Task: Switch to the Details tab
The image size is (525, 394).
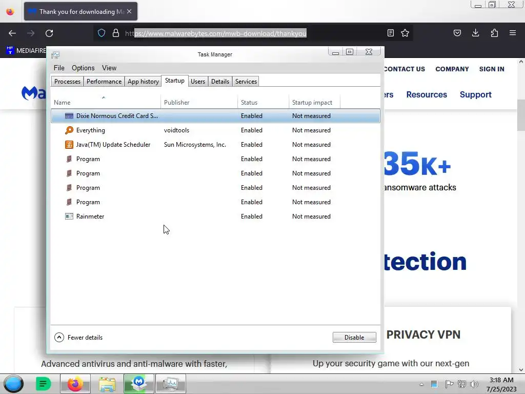Action: [x=220, y=82]
